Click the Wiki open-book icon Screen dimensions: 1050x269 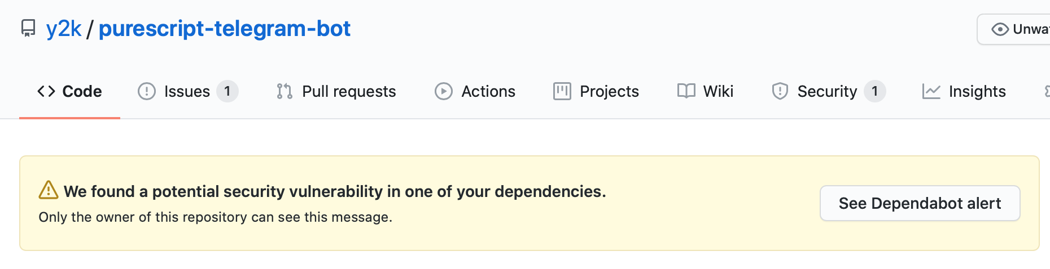pos(686,91)
